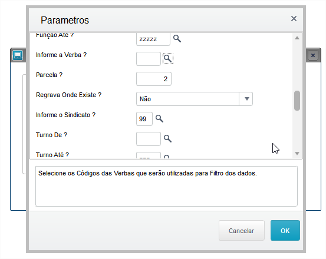Click the 'Parcela ?' label
This screenshot has height=259, width=326.
(x=49, y=75)
